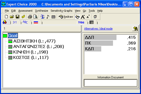Toggle the paint bucket toolbar icon
The width and height of the screenshot is (141, 94).
(x=77, y=17)
